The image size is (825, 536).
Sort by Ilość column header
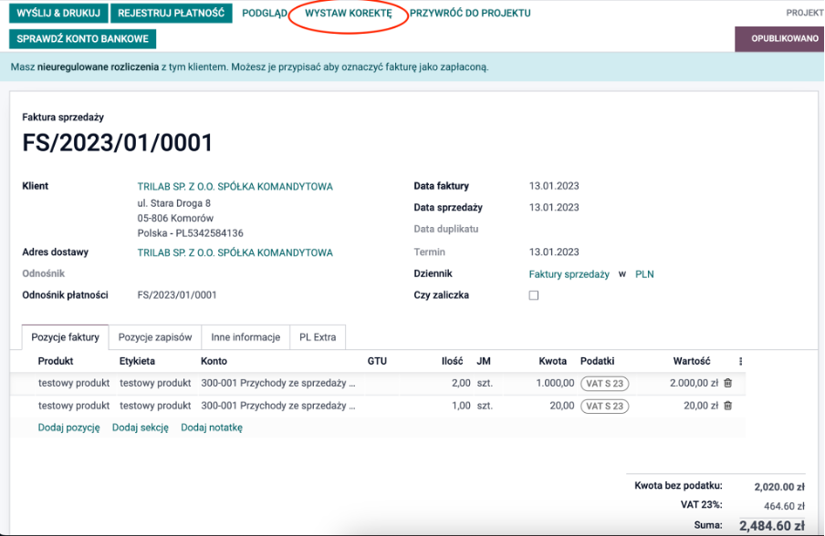[x=452, y=361]
